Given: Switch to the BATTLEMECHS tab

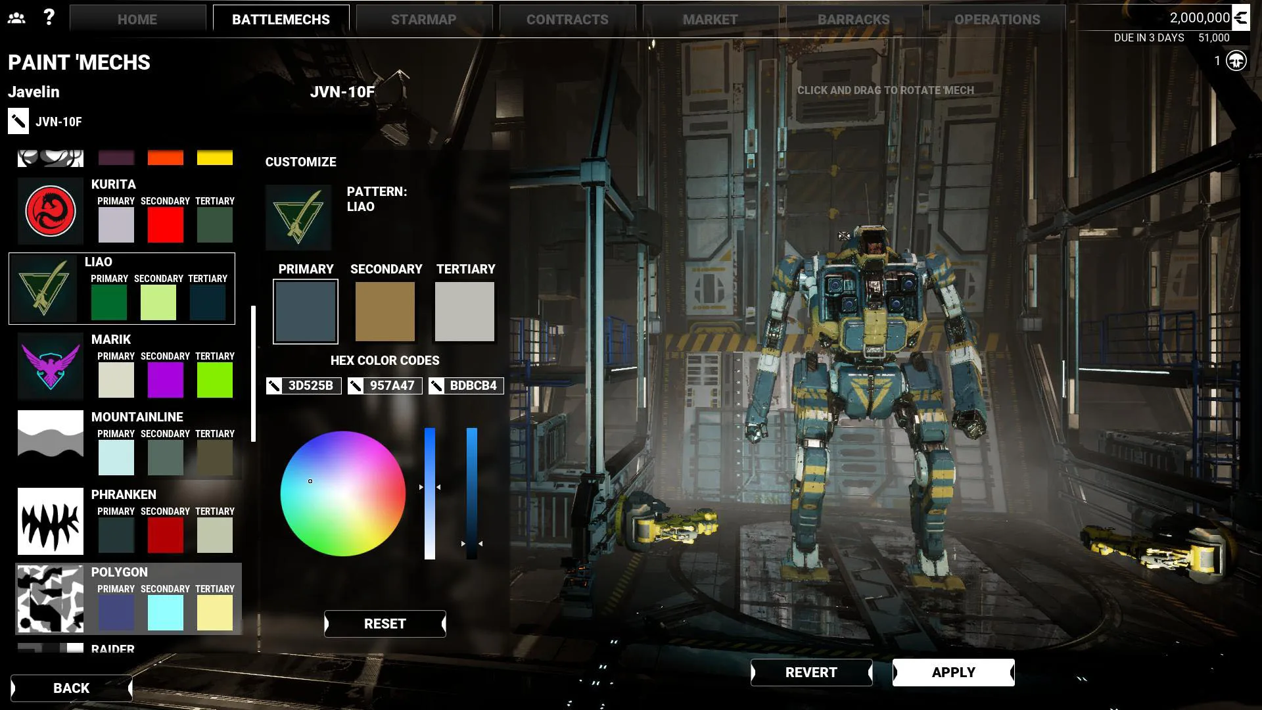Looking at the screenshot, I should [x=281, y=19].
